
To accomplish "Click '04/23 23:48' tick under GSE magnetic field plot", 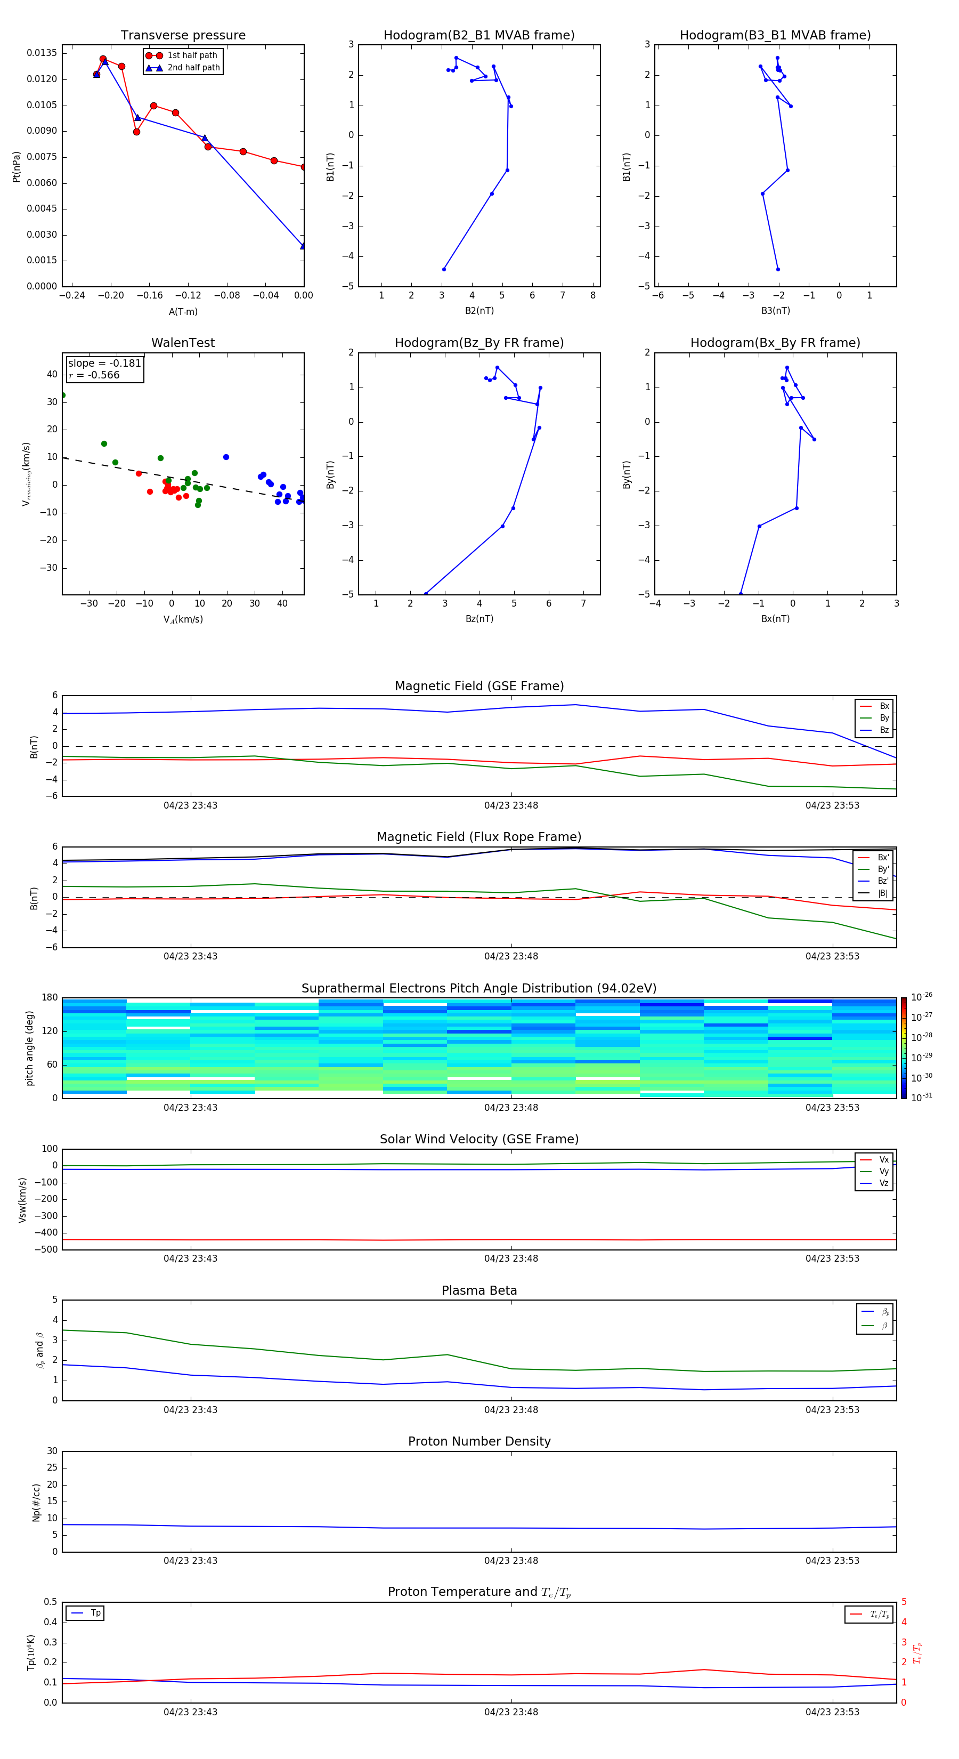I will click(x=511, y=806).
